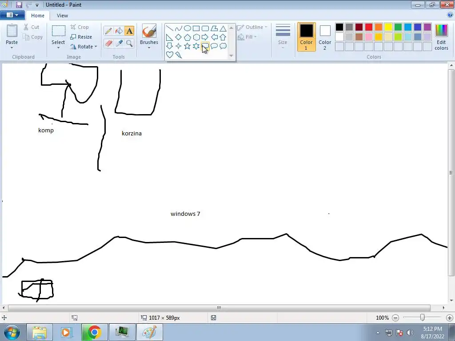The height and width of the screenshot is (341, 455).
Task: Expand the Select options dropdown
Action: pyautogui.click(x=58, y=48)
